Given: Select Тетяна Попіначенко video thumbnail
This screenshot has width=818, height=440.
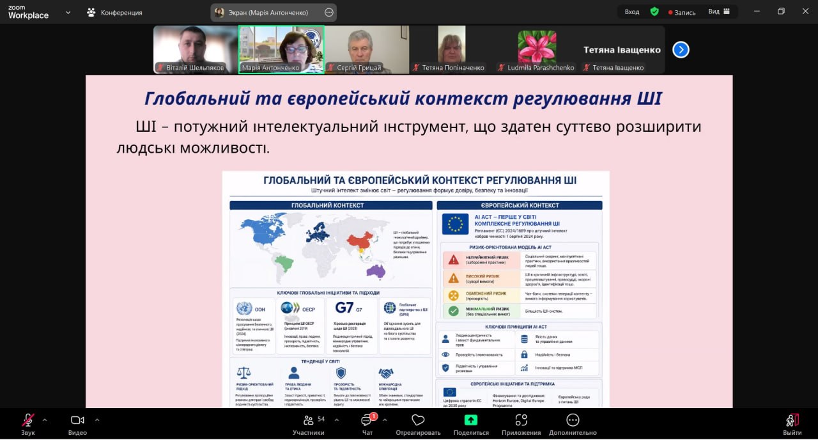Looking at the screenshot, I should [x=452, y=49].
